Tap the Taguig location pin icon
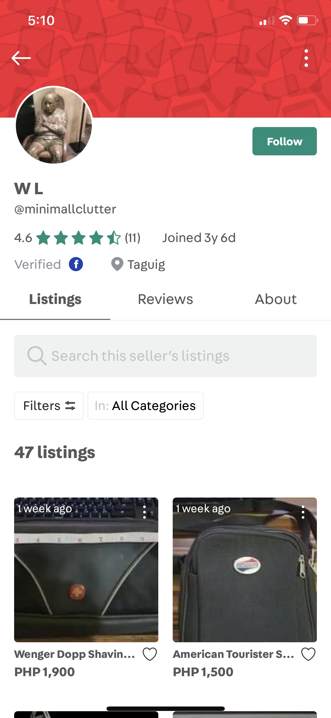Viewport: 331px width, 718px height. coord(117,264)
